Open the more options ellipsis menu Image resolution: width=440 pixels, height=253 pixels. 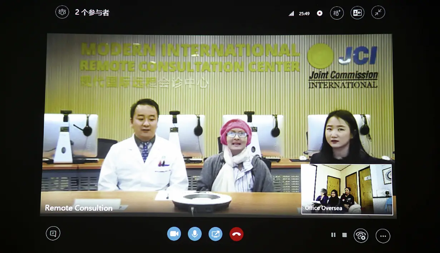pos(383,236)
